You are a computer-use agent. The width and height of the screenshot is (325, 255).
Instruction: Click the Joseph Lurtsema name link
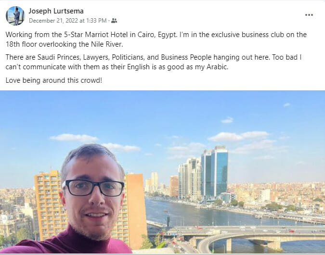coord(56,11)
